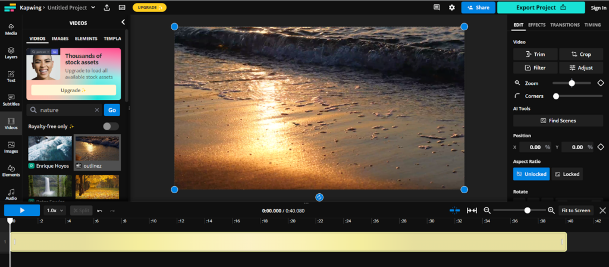Play the video with blue play button
Image resolution: width=609 pixels, height=267 pixels.
(22, 211)
